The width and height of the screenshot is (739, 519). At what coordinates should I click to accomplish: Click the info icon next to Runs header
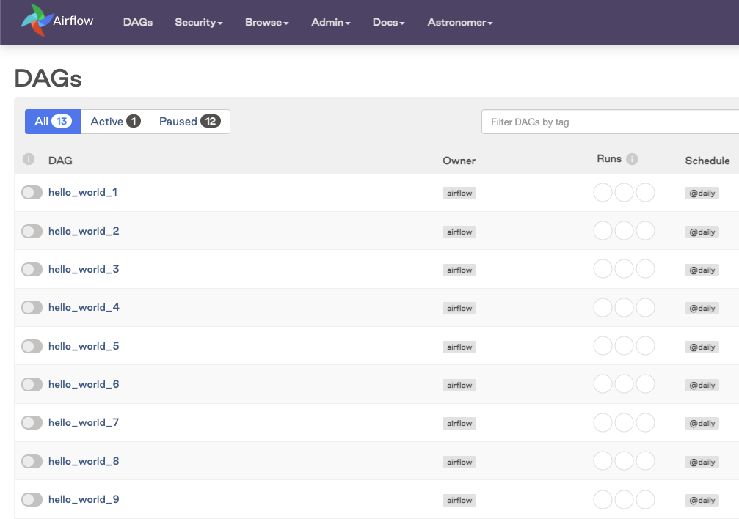(633, 158)
